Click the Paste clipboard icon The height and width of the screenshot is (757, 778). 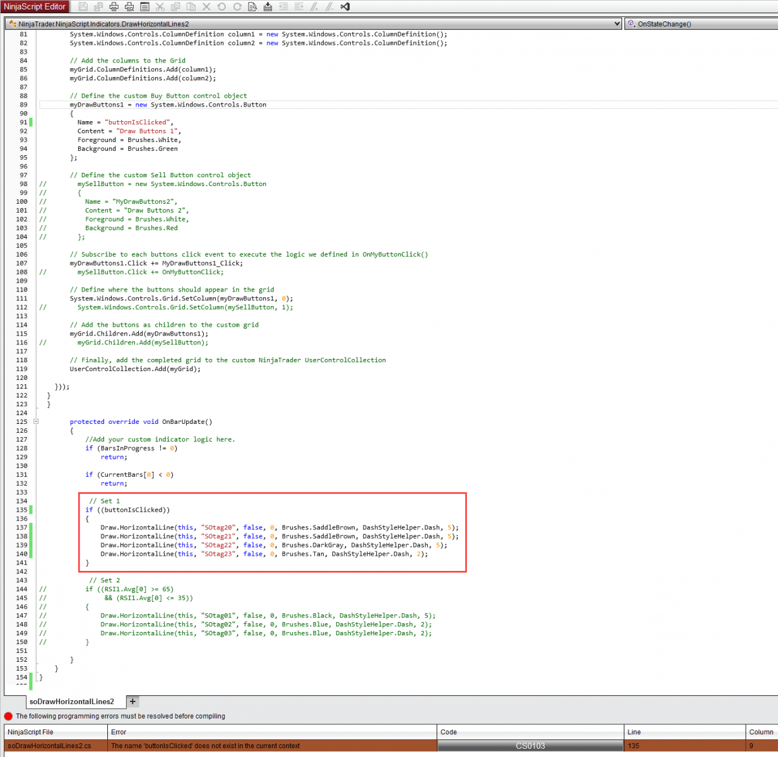click(191, 7)
